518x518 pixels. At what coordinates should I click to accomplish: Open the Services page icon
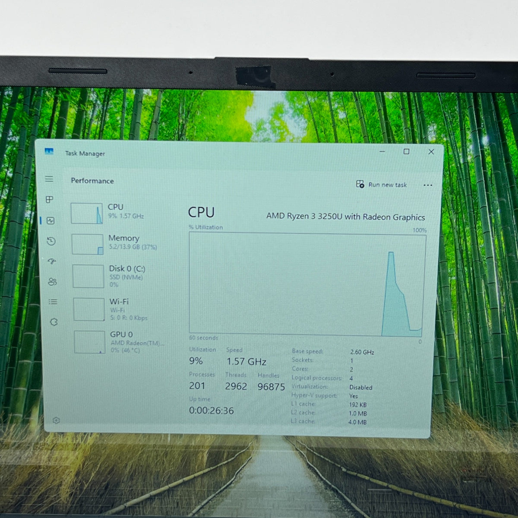coord(54,322)
